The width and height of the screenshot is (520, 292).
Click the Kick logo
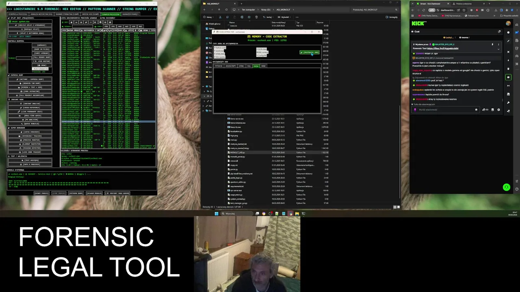419,24
